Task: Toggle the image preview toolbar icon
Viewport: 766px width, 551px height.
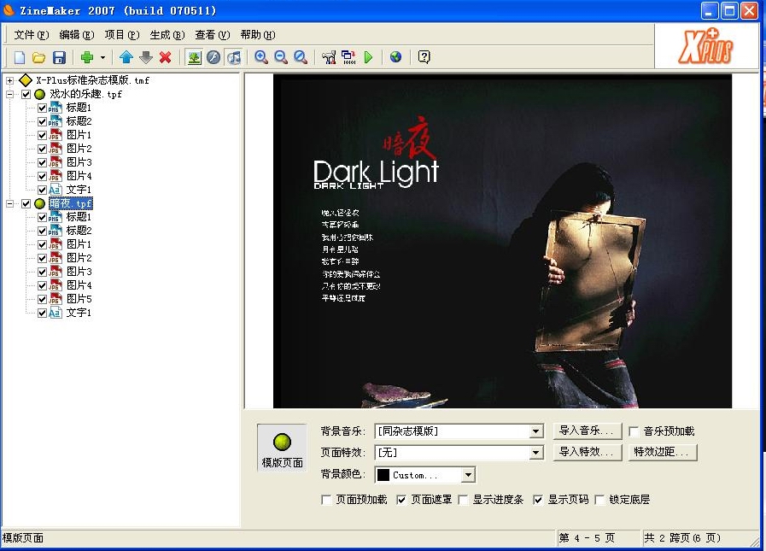Action: click(194, 58)
